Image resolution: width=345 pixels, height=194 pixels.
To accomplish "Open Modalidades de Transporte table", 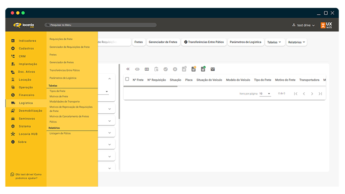I will (x=65, y=102).
